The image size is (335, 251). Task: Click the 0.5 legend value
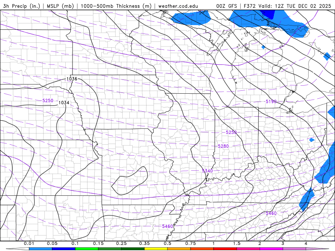click(167, 243)
